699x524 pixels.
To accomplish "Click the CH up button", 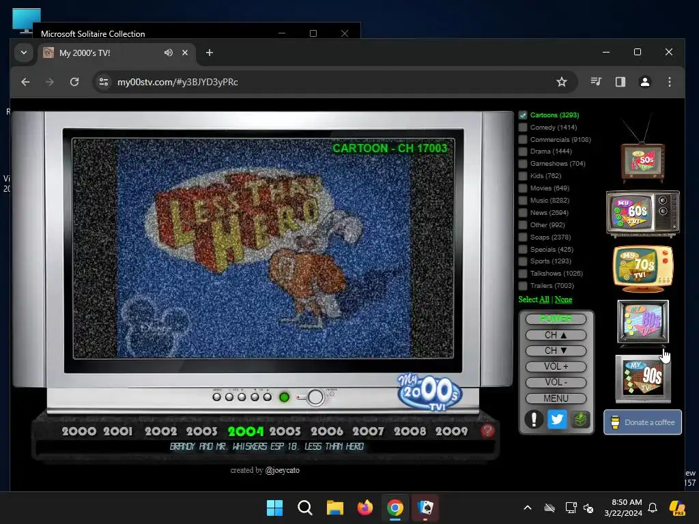I will point(556,335).
